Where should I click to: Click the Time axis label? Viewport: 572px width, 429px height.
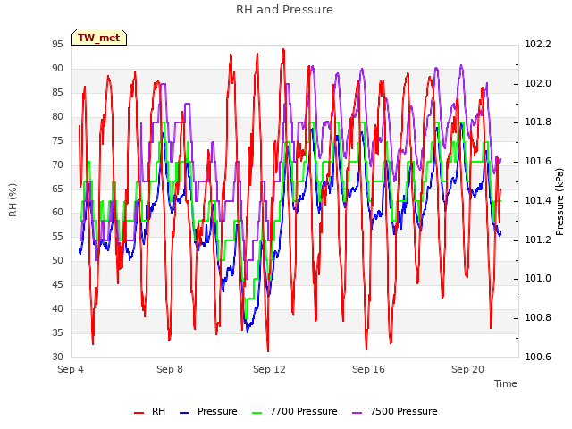[506, 383]
